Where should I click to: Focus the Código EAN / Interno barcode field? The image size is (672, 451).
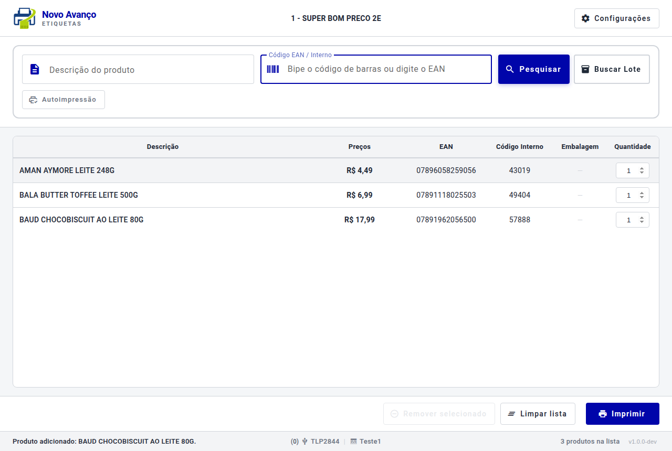[x=376, y=69]
